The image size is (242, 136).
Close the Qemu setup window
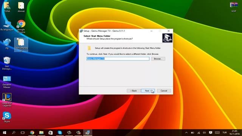coord(169,31)
